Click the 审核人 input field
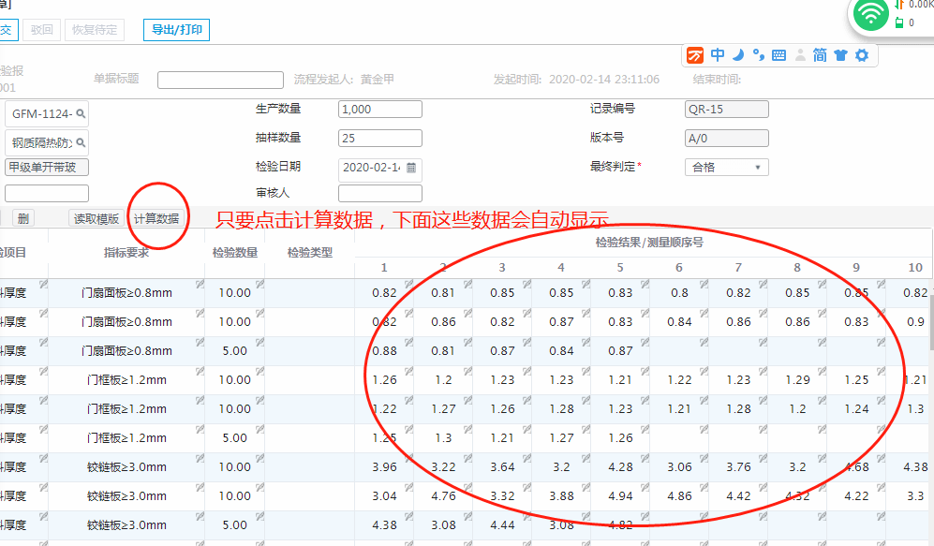Image resolution: width=934 pixels, height=546 pixels. click(x=379, y=193)
